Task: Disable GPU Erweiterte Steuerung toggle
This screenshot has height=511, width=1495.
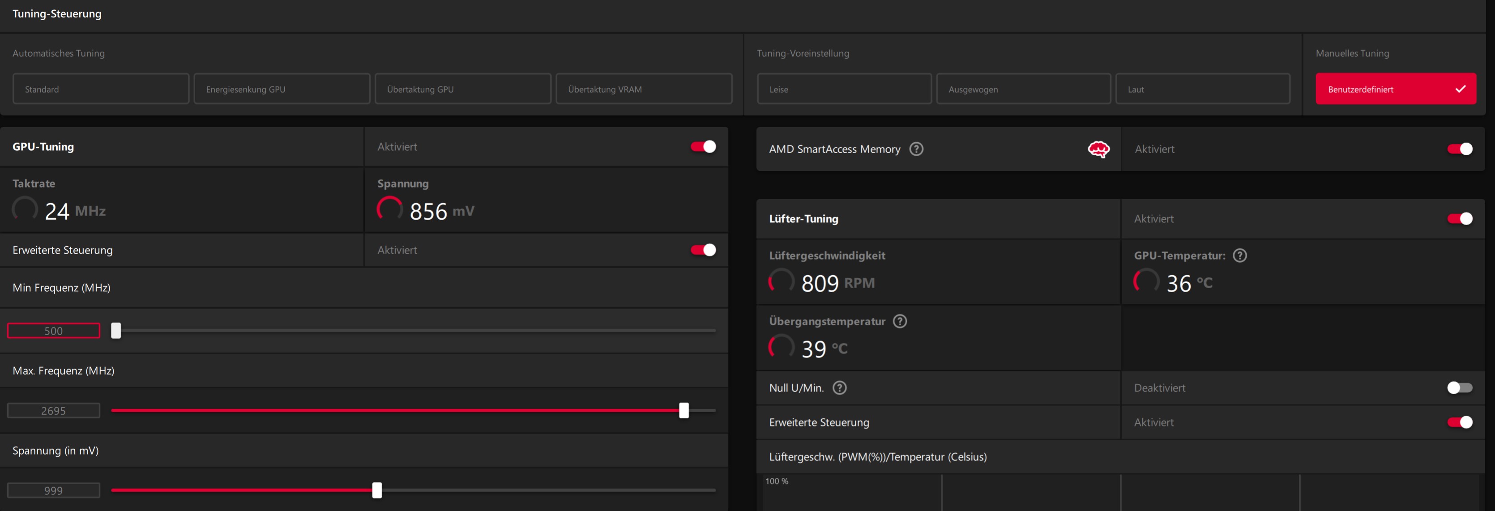Action: tap(703, 250)
